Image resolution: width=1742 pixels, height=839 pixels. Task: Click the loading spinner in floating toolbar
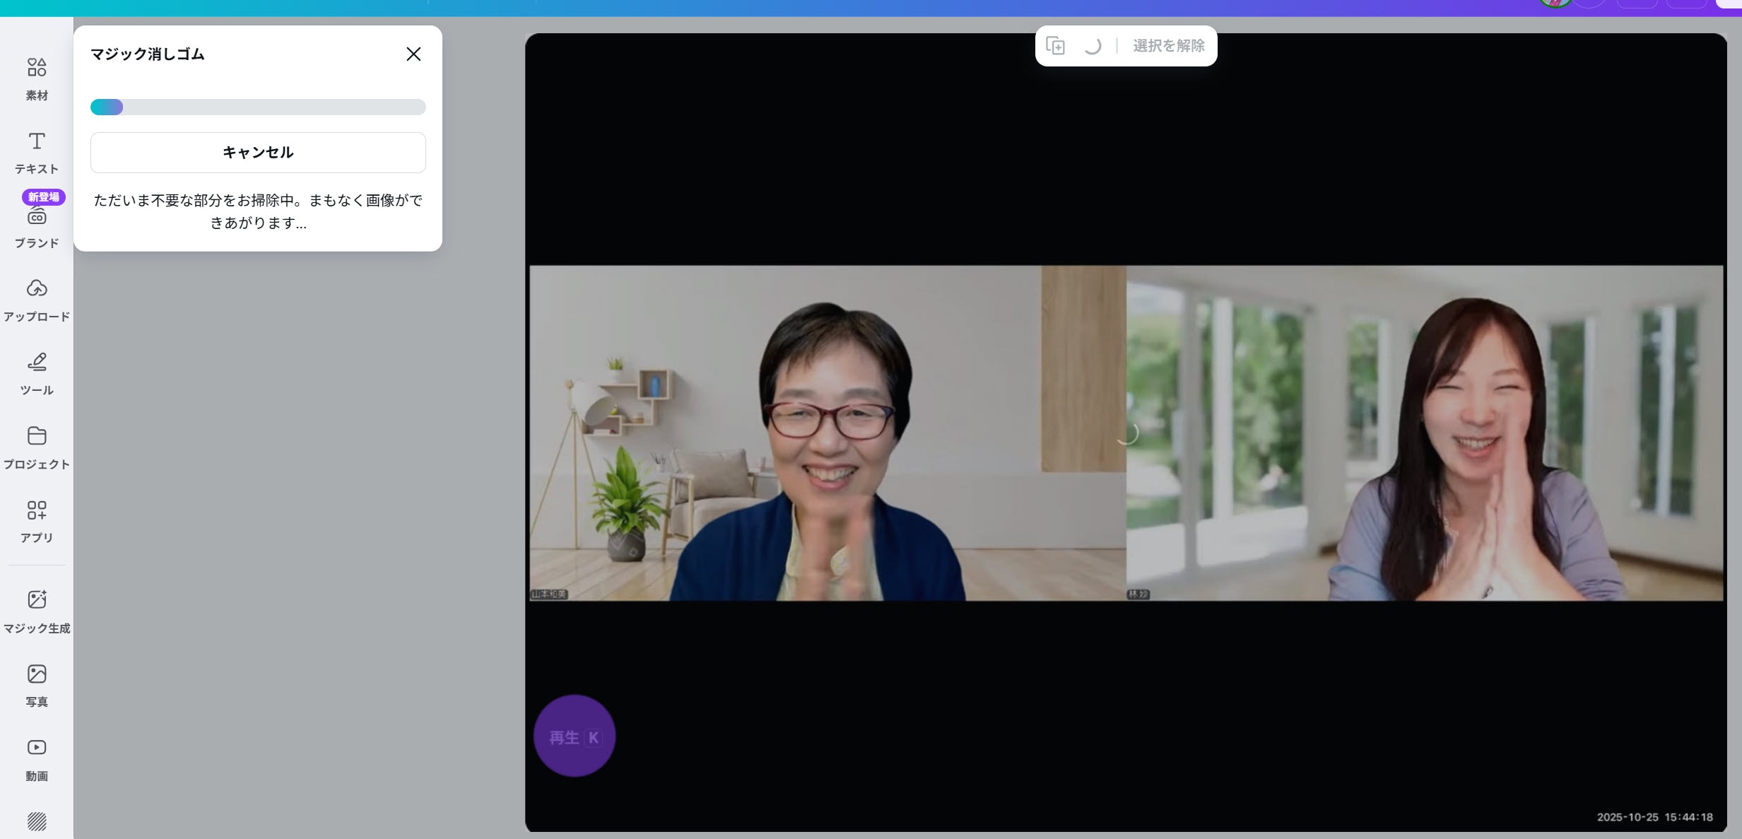(x=1093, y=46)
